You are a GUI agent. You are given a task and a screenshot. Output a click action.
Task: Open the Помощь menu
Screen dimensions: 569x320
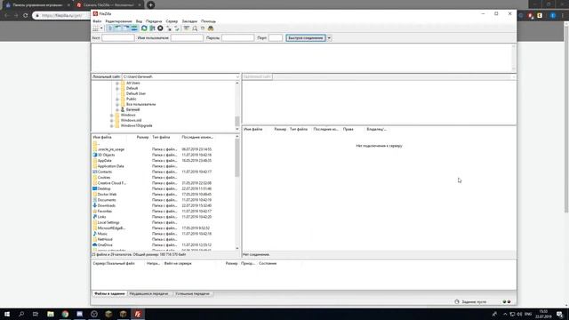pos(208,21)
